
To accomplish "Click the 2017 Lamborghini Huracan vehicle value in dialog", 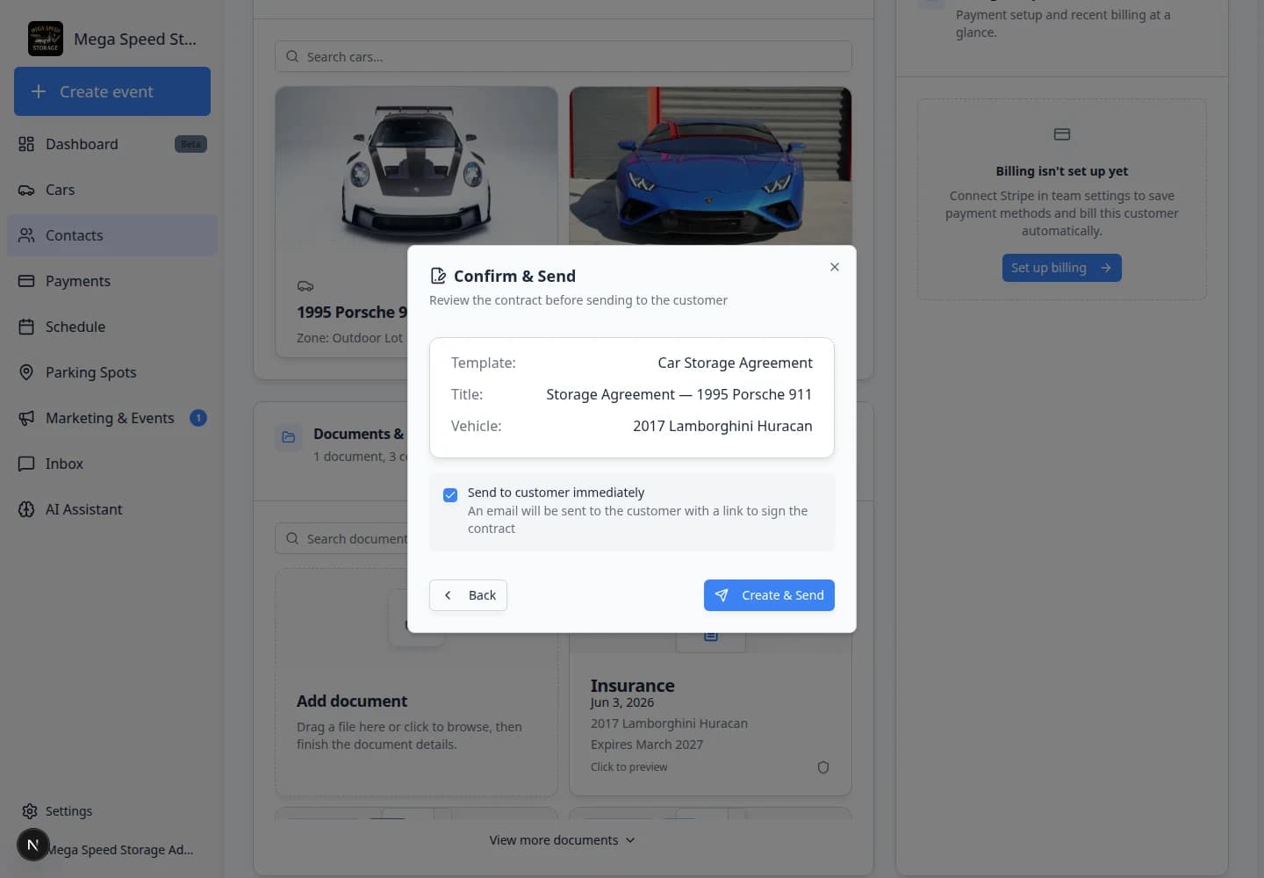I will pyautogui.click(x=722, y=426).
